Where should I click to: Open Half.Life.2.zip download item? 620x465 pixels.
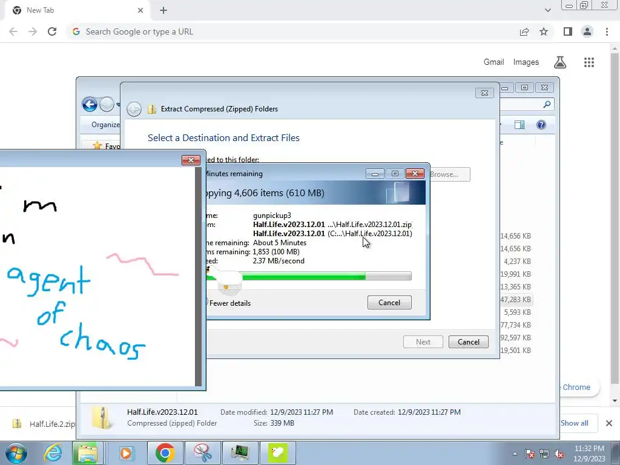pos(44,424)
